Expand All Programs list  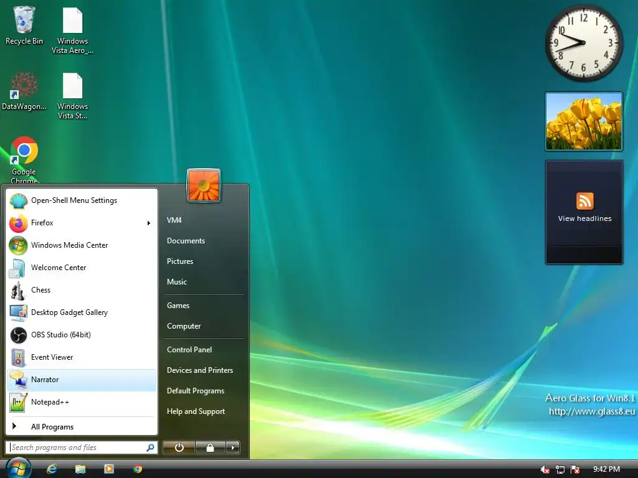[x=82, y=427]
